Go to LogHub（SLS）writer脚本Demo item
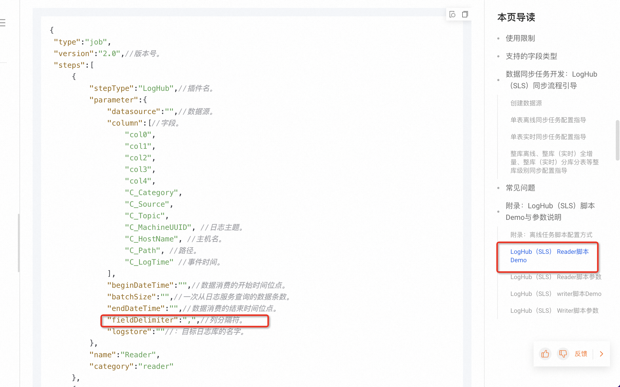 click(x=556, y=294)
